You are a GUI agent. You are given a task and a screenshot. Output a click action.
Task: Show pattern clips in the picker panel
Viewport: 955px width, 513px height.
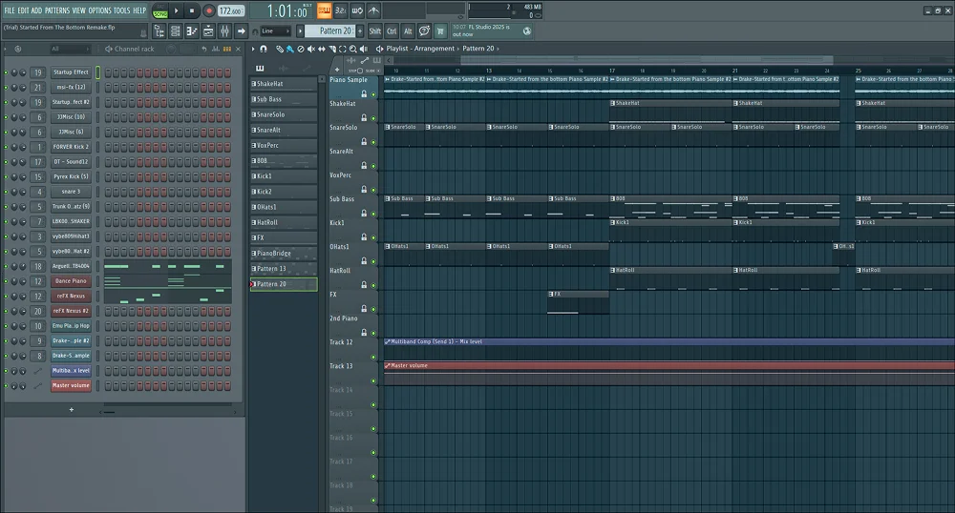click(260, 68)
